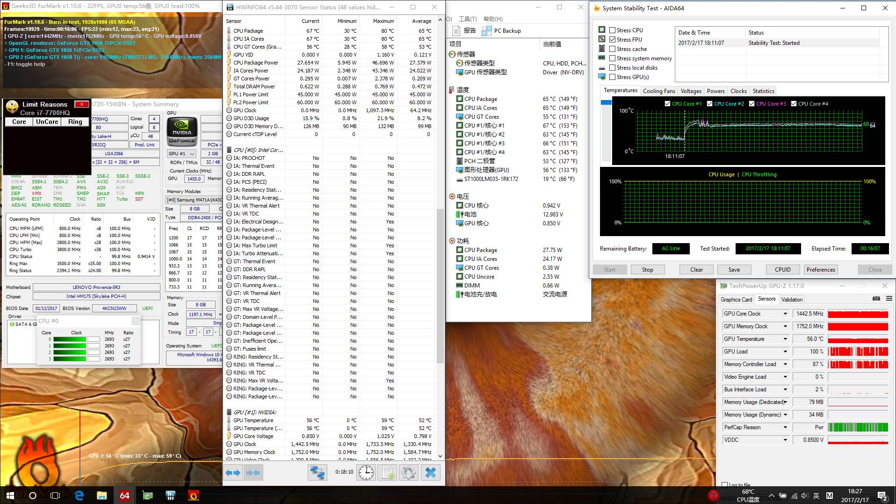Close the Limit Reasons window
This screenshot has height=504, width=896.
(x=82, y=104)
